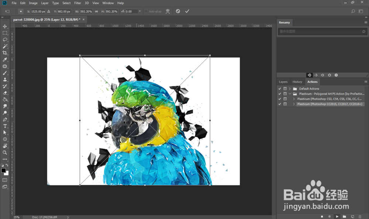
Task: Open the Filter menu
Action: click(x=77, y=3)
